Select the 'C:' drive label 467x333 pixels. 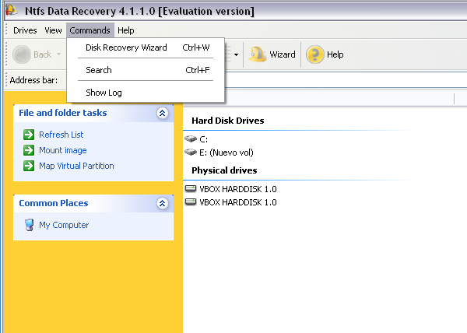tap(203, 139)
